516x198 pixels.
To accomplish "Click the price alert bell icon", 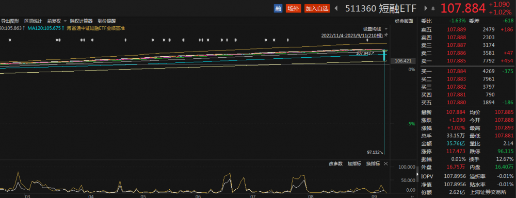I will [x=433, y=9].
